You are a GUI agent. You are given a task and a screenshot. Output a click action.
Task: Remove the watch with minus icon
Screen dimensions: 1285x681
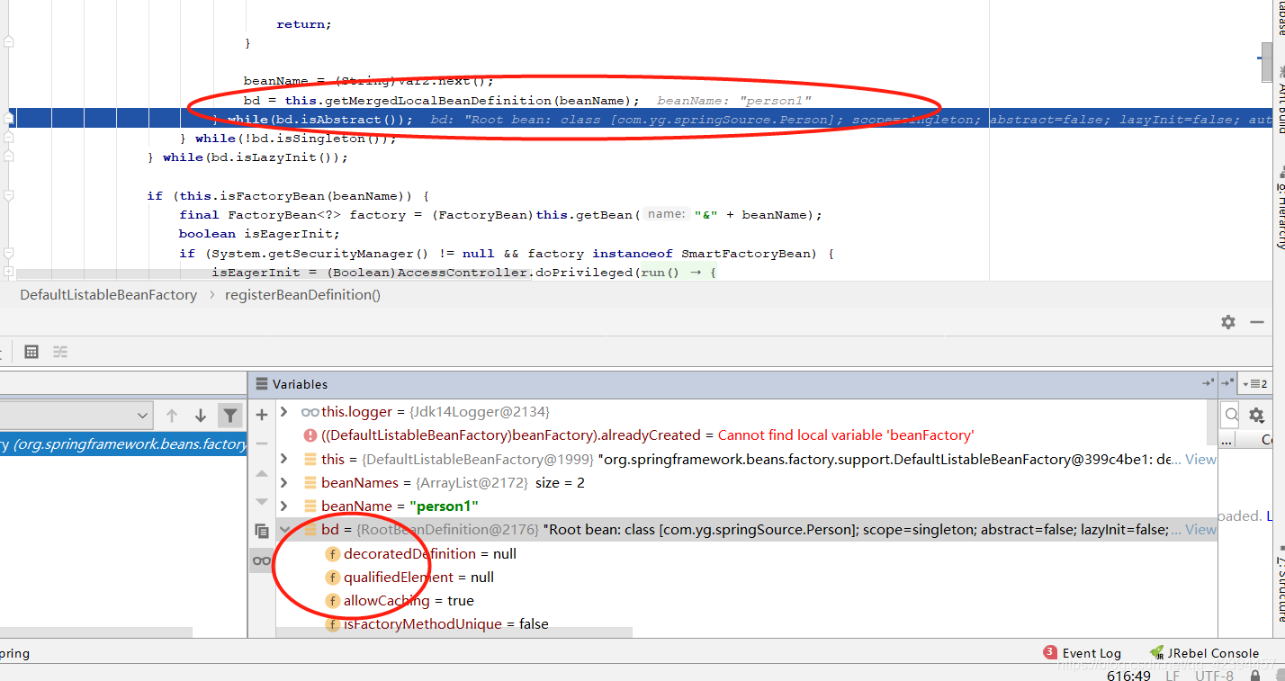point(262,444)
